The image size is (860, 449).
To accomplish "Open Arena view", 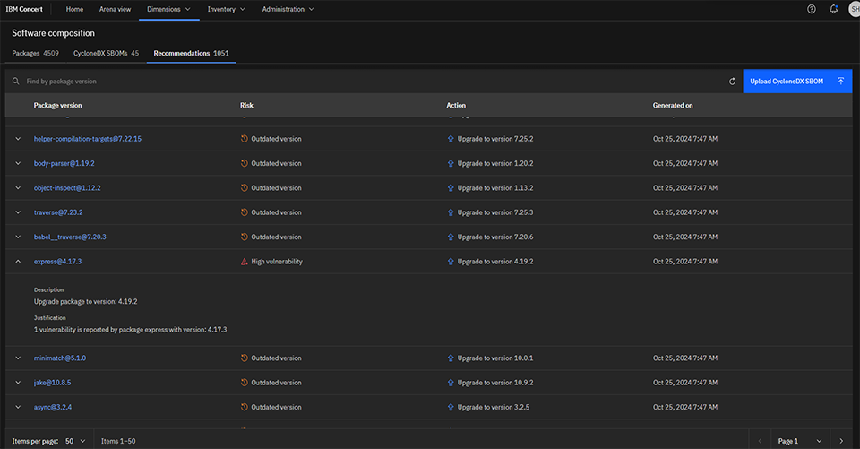I will point(116,9).
